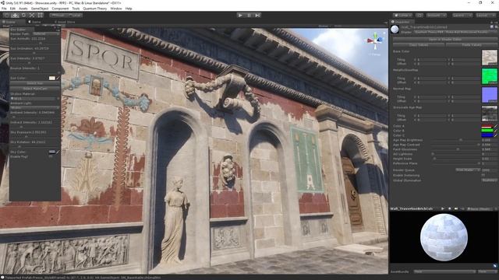Open the GameObject menu
The height and width of the screenshot is (280, 499).
(40, 9)
